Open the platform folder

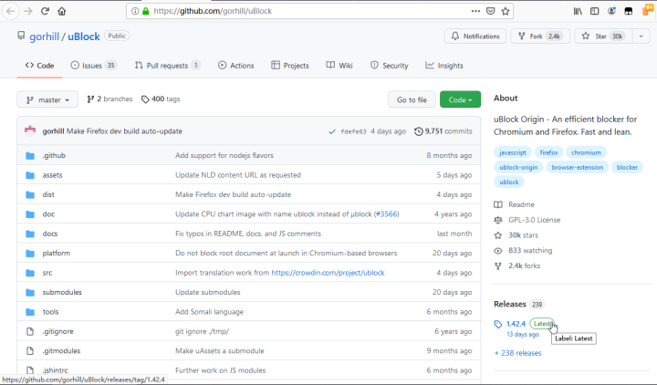(57, 253)
